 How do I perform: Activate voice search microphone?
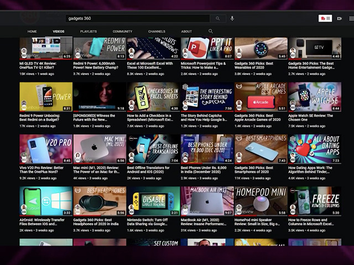(232, 18)
